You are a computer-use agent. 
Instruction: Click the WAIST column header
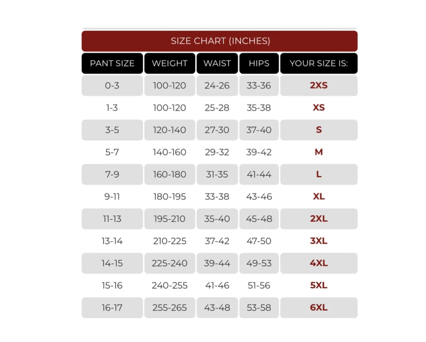tap(217, 63)
